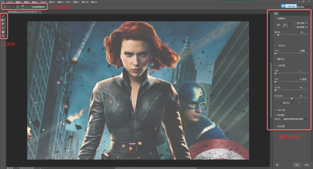The height and width of the screenshot is (169, 313).
Task: Select the Quick Selection tool in toolbar
Action: [x=3, y=16]
